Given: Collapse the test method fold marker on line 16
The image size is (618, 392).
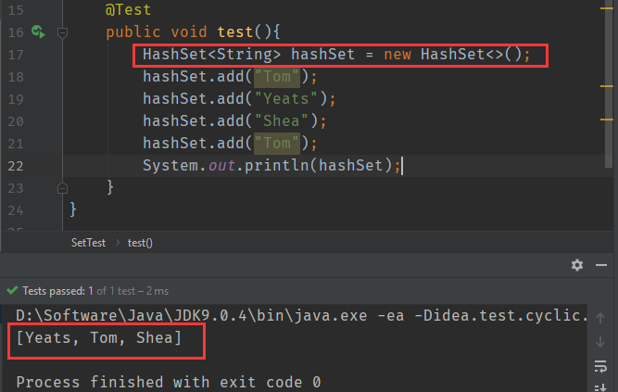Looking at the screenshot, I should tap(62, 32).
